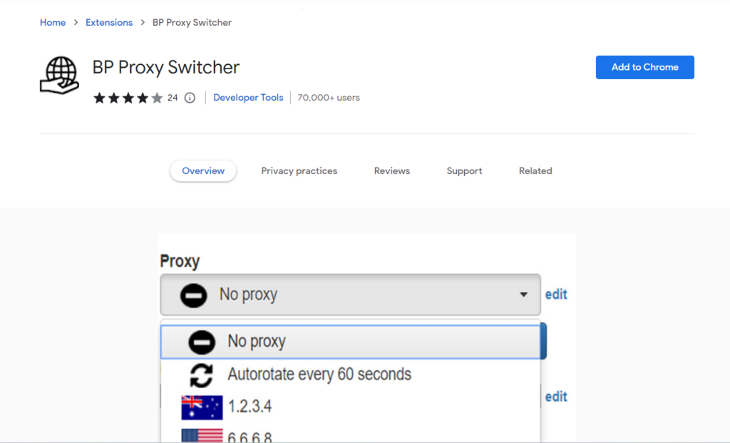Click the Add to Chrome button
Image resolution: width=730 pixels, height=443 pixels.
tap(644, 67)
